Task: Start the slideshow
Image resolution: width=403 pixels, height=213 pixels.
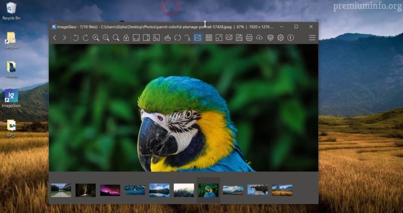Action: coord(229,38)
